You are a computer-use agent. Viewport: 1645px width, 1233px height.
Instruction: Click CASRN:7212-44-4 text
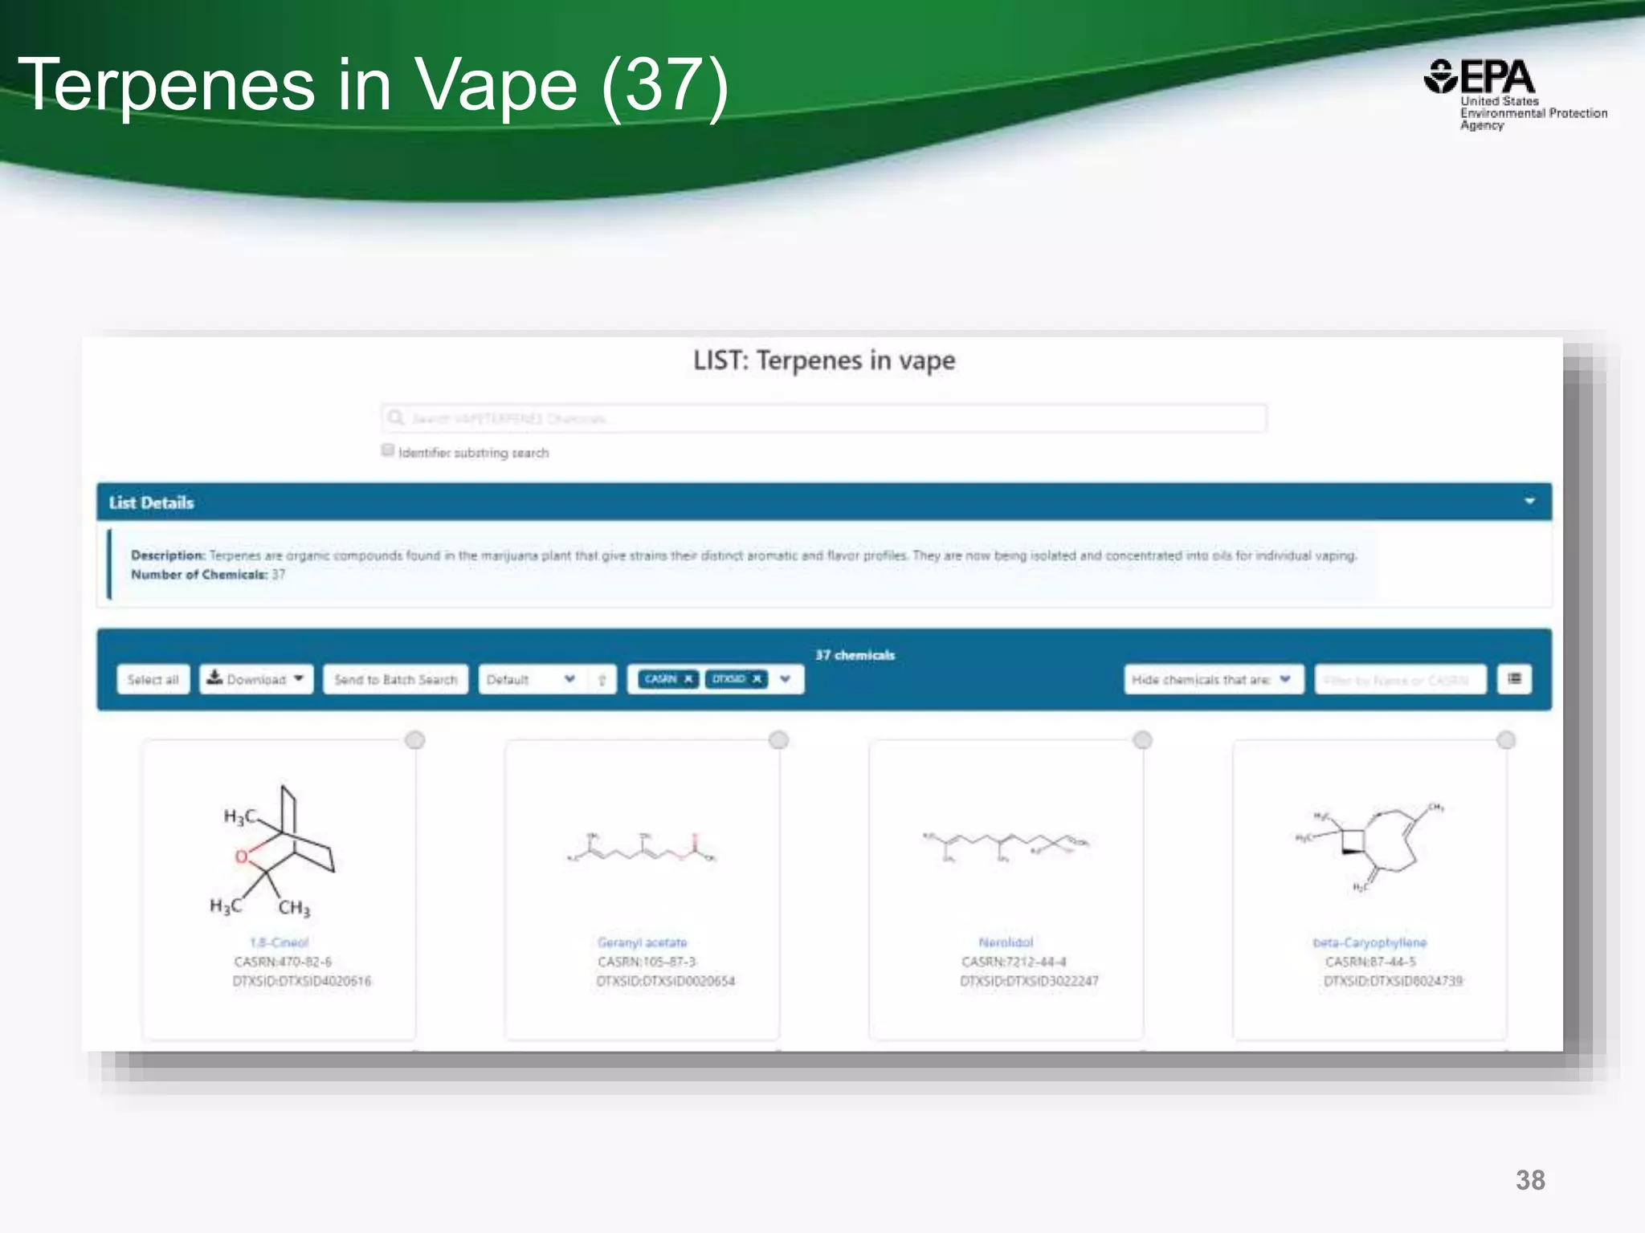tap(1014, 962)
